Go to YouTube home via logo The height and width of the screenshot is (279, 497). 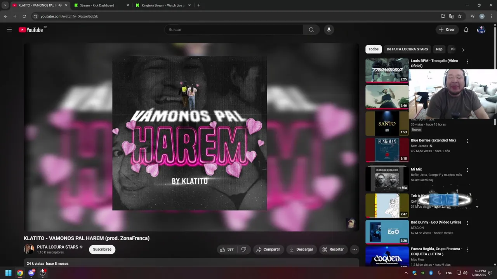31,30
